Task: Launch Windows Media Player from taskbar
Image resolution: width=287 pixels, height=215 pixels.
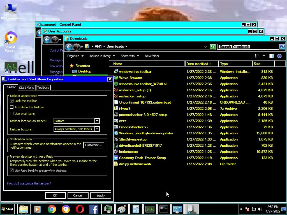Action: coord(37,209)
